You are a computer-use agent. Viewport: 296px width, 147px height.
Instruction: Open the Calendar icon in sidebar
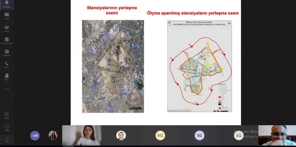point(7,53)
